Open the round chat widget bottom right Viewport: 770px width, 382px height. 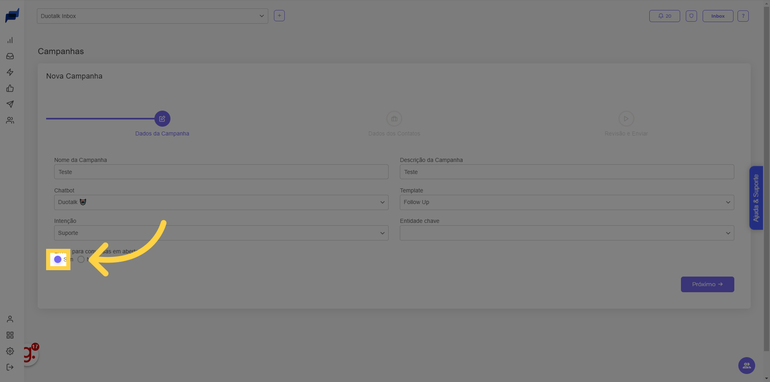(x=746, y=366)
